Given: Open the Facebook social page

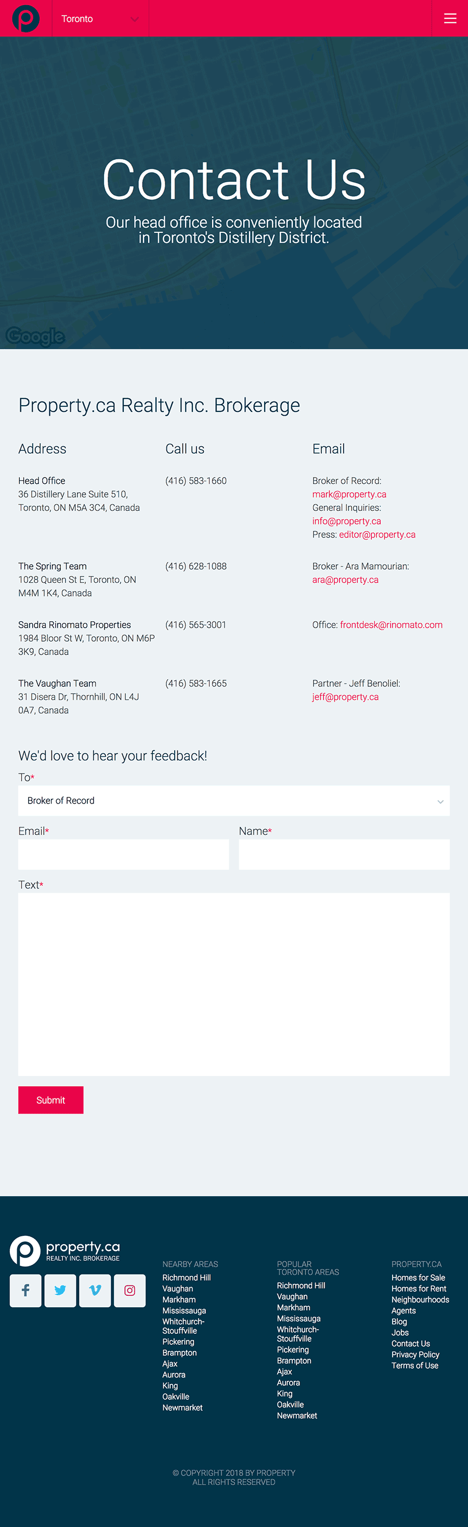Looking at the screenshot, I should pyautogui.click(x=25, y=1291).
